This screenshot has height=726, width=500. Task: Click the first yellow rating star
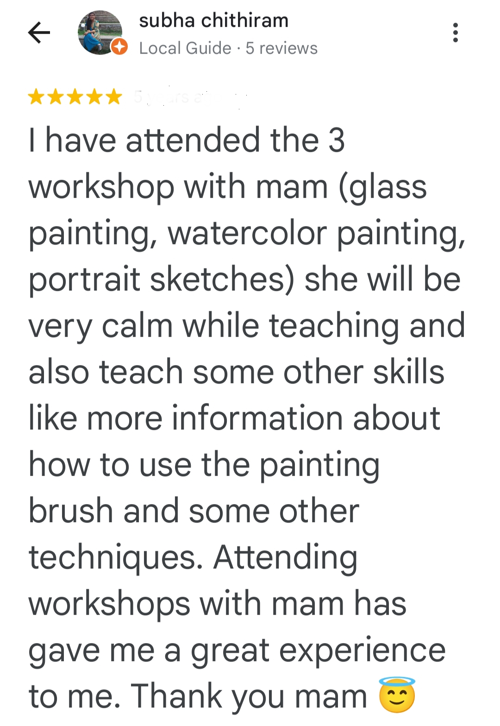[x=36, y=97]
